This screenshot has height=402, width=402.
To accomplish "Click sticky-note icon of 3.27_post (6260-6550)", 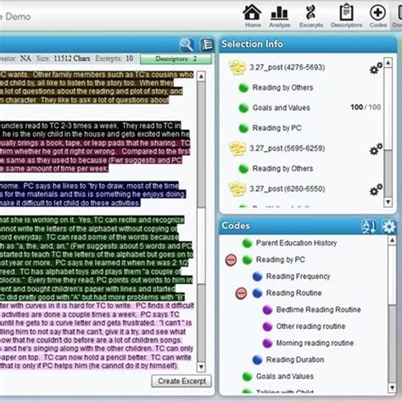I will pos(237,189).
